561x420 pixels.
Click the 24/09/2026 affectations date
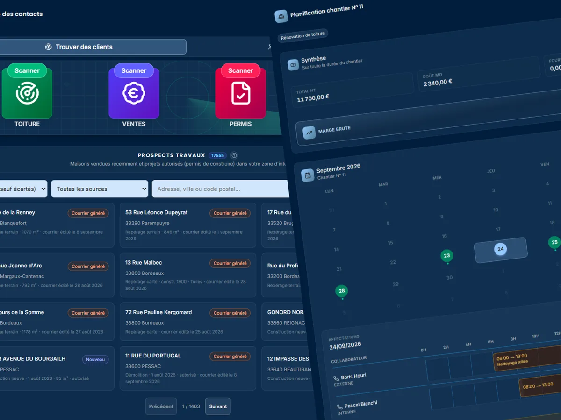click(345, 347)
